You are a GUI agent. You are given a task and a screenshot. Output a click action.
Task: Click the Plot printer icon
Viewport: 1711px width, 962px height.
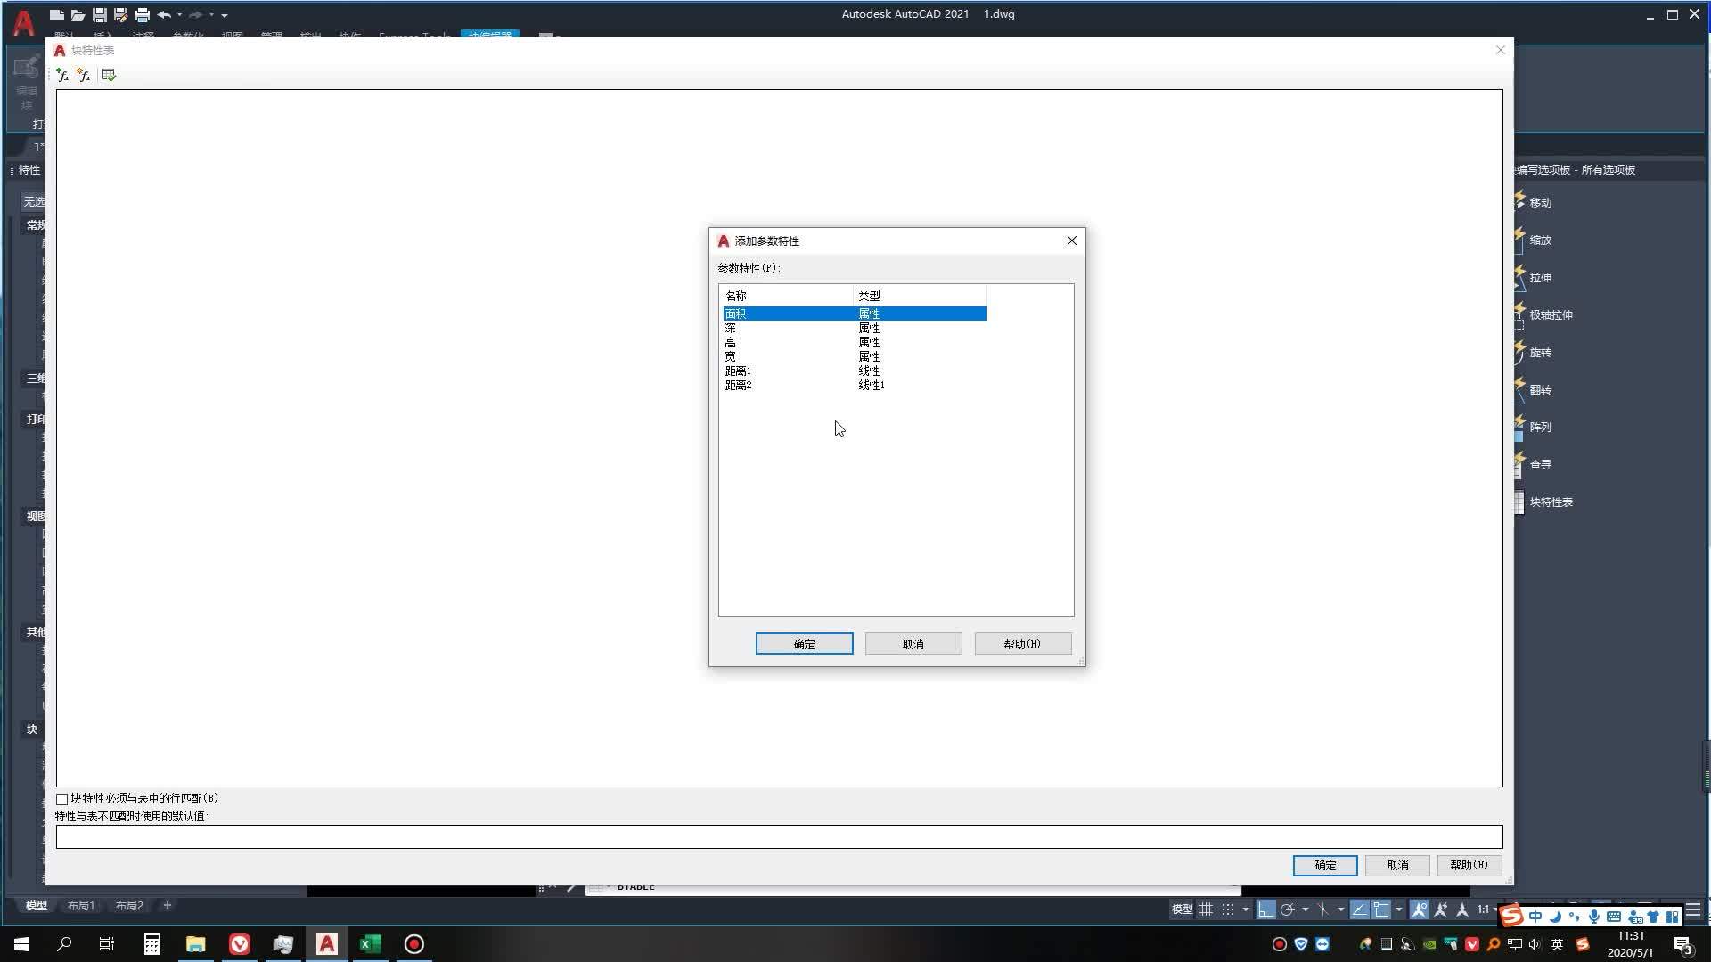[x=143, y=15]
